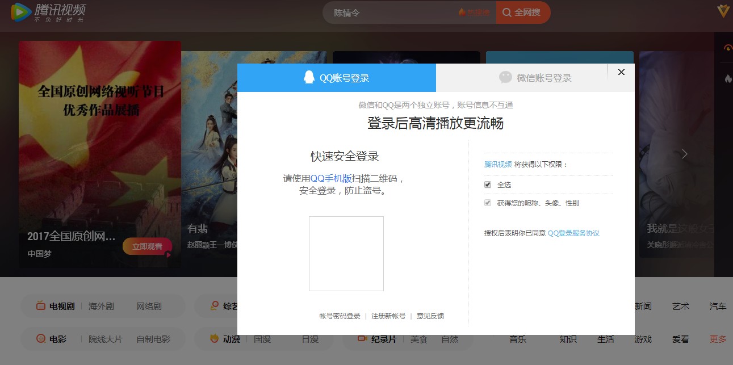Click the VIP badge icon top right
733x365 pixels.
pos(723,11)
